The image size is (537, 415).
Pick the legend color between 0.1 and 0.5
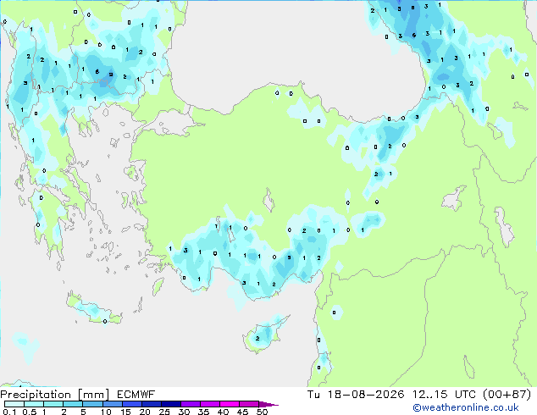14,404
